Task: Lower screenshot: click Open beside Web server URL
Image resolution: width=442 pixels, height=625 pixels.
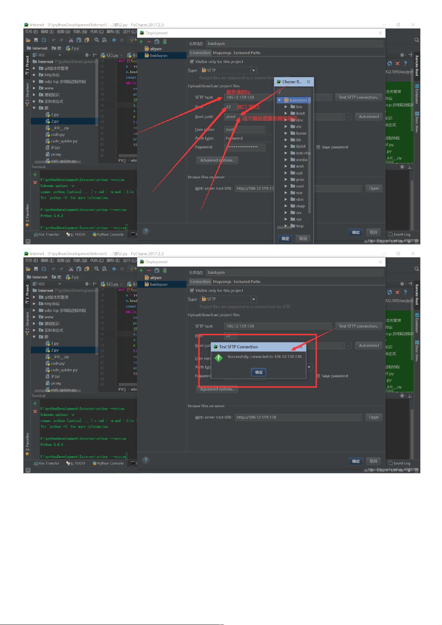Action: pyautogui.click(x=374, y=417)
